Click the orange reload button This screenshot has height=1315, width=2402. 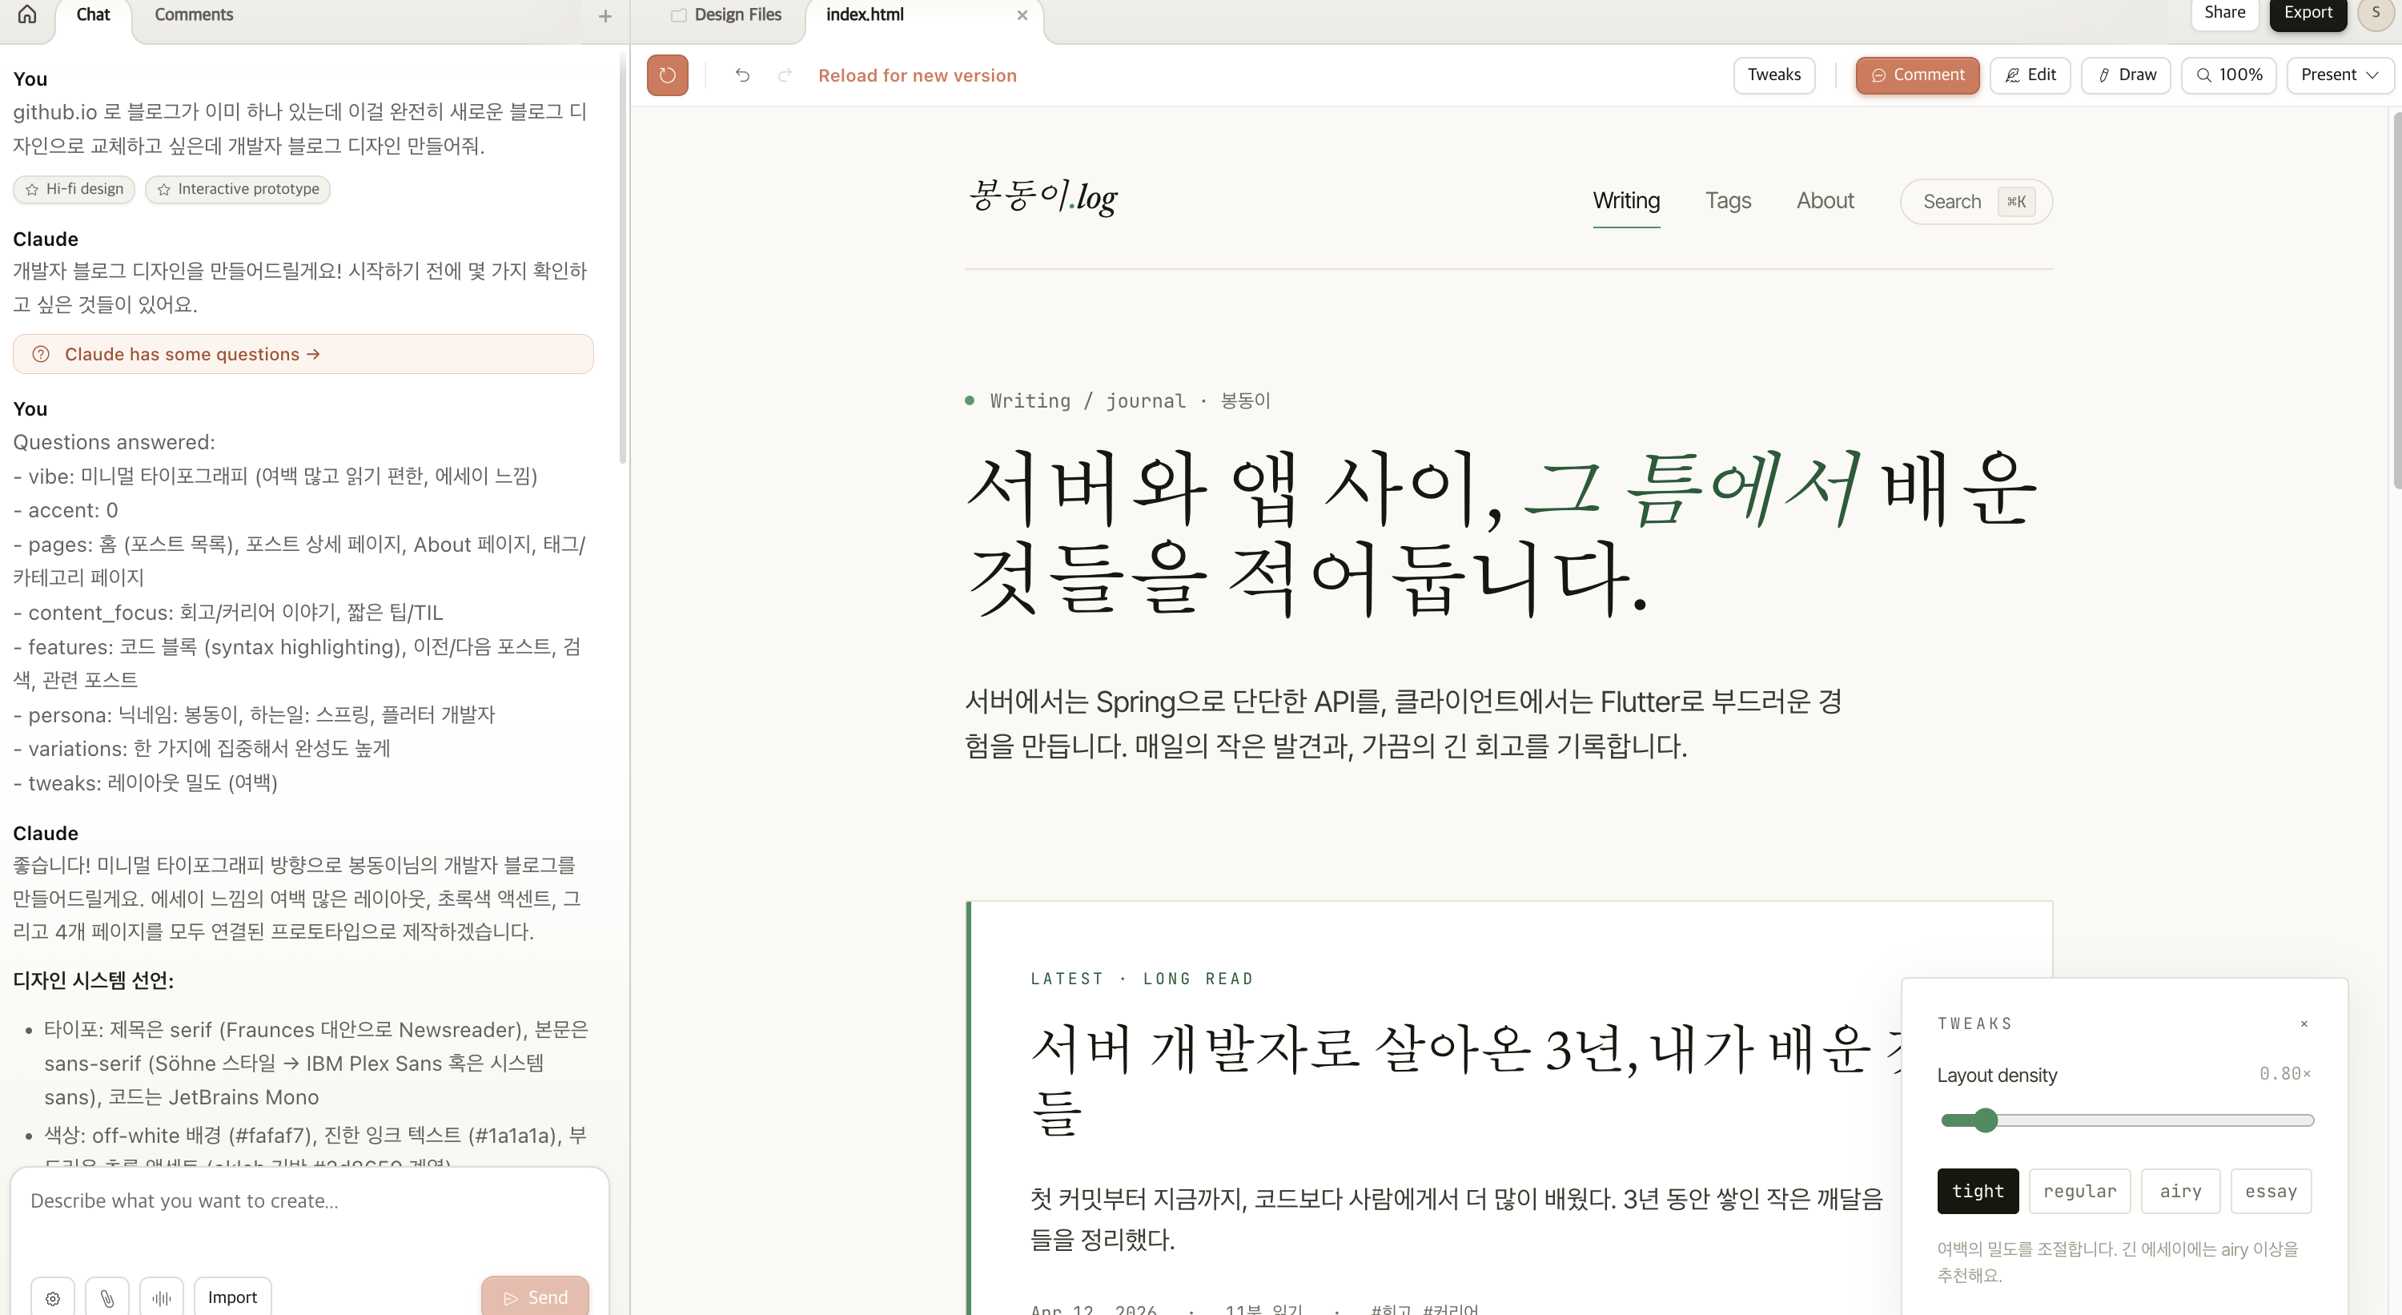(x=668, y=75)
